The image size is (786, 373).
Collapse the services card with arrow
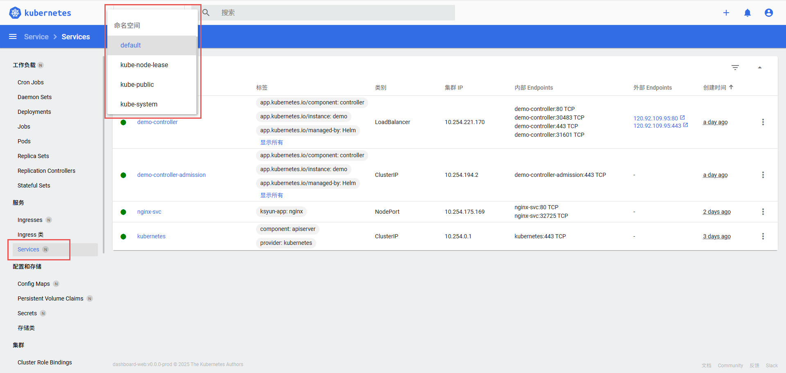coord(759,68)
